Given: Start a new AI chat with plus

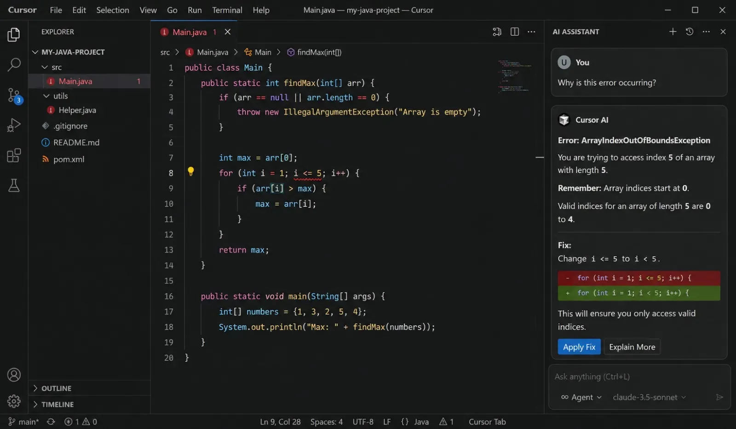Looking at the screenshot, I should 673,31.
